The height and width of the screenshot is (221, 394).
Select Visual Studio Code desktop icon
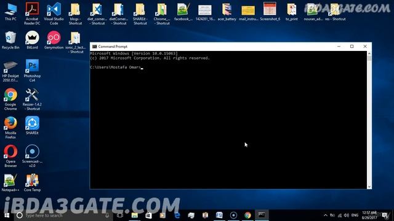(x=54, y=14)
